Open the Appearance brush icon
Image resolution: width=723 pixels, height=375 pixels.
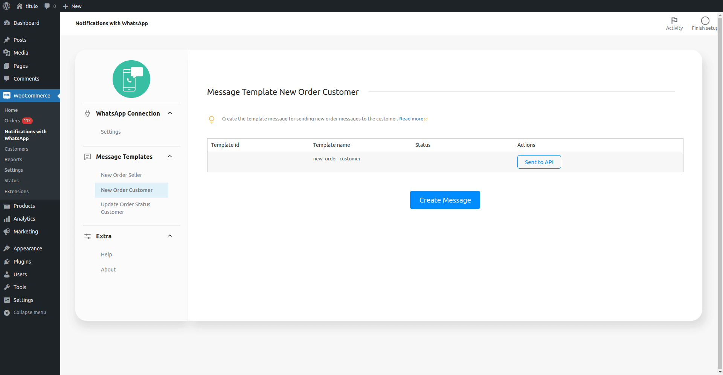click(7, 248)
